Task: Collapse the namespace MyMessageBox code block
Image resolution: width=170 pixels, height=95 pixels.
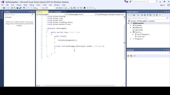Action: pos(46,28)
